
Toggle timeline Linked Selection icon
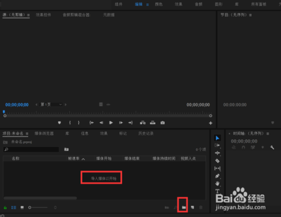tap(253, 148)
